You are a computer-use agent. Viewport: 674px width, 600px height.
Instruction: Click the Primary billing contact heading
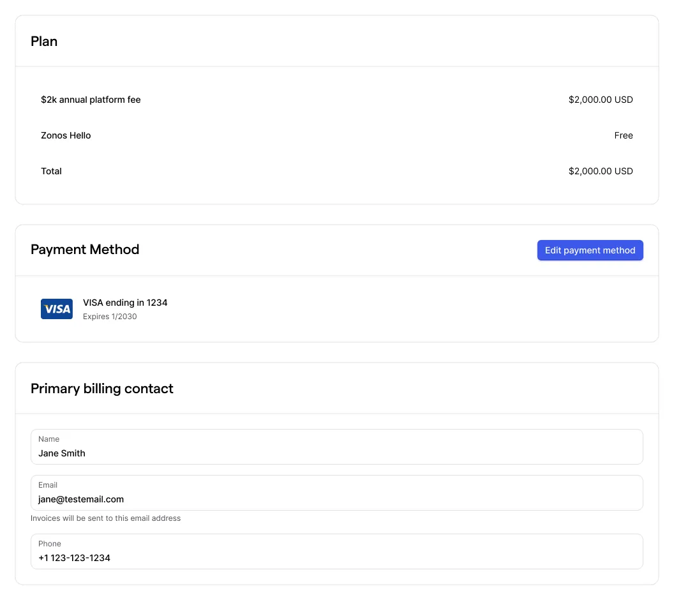(x=102, y=389)
